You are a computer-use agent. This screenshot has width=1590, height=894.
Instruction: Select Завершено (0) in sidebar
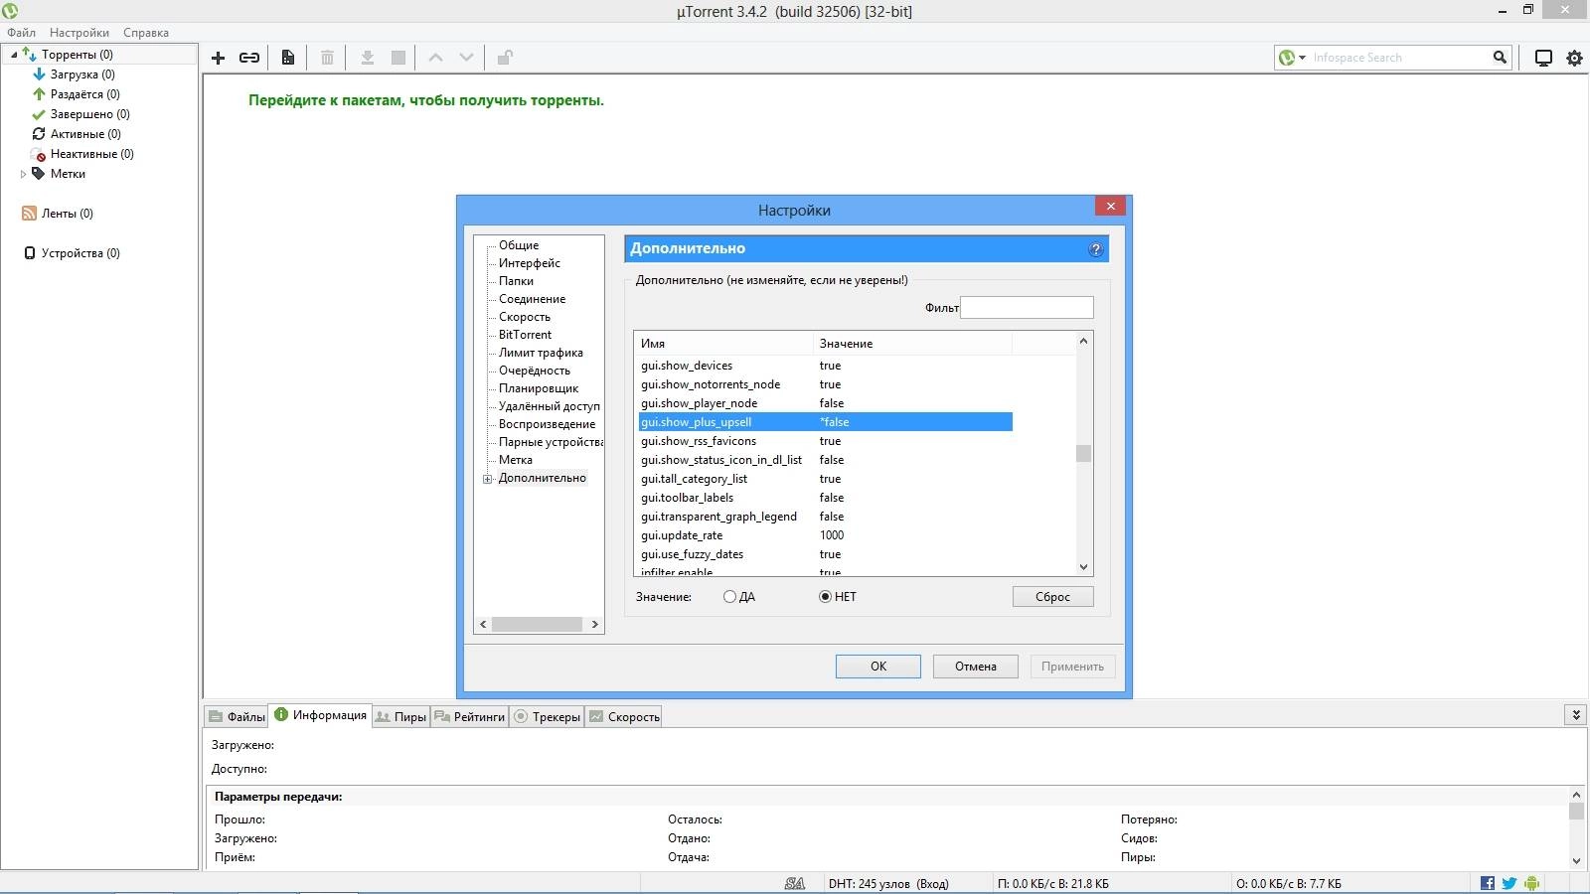[89, 114]
